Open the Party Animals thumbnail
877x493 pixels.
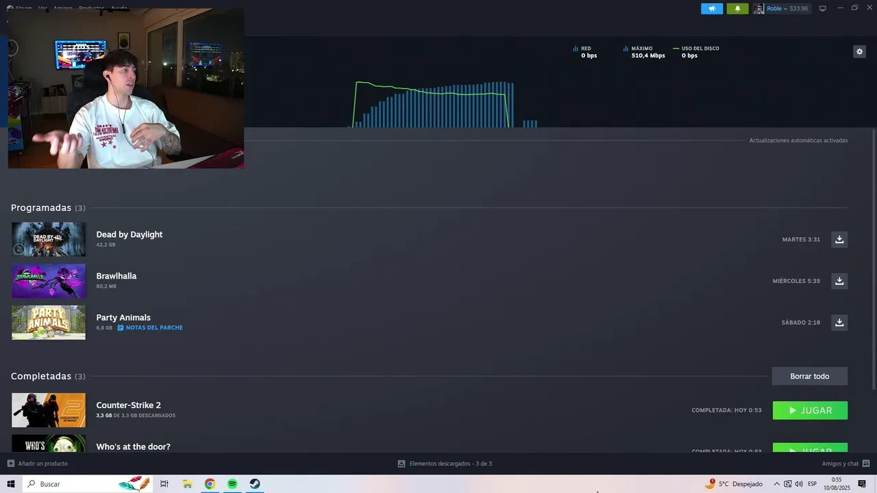click(49, 323)
